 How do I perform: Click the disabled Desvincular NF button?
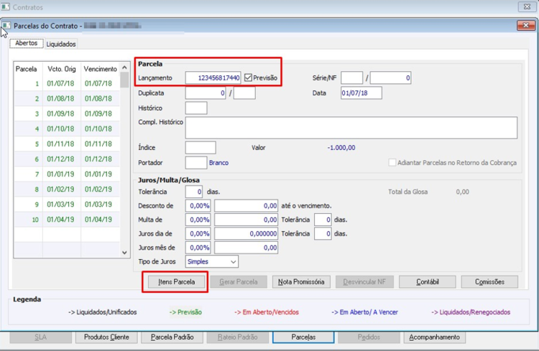(x=364, y=282)
